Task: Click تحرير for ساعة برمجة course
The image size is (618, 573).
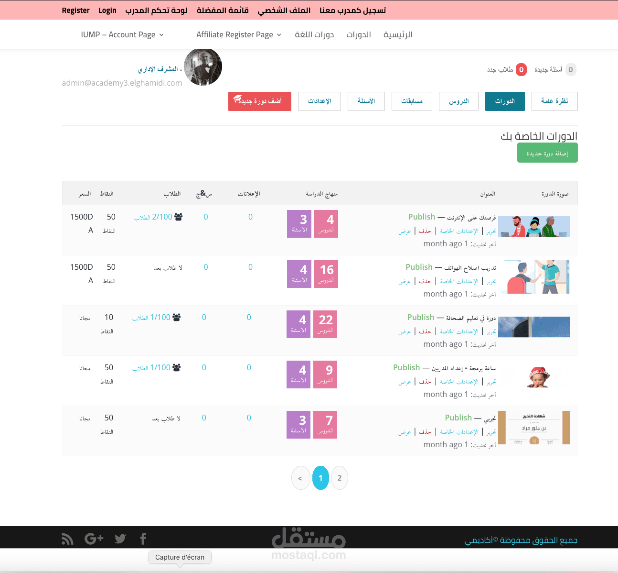Action: pos(491,382)
